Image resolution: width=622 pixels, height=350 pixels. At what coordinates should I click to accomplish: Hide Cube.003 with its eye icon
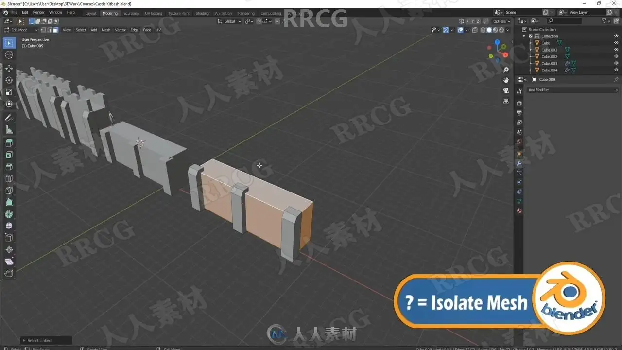click(x=616, y=63)
